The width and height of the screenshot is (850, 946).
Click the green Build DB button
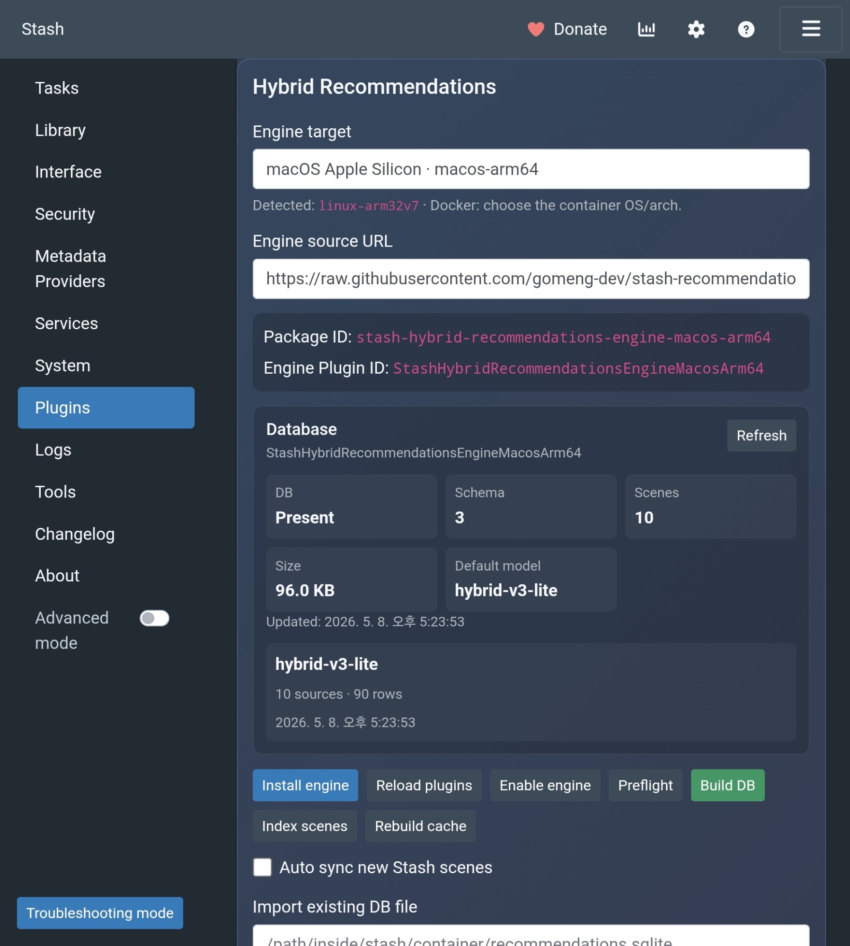[x=728, y=785]
